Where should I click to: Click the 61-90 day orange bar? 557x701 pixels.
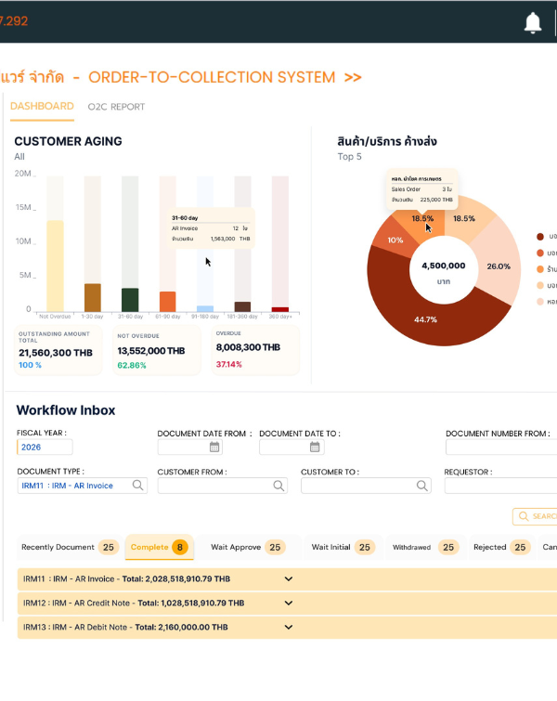point(168,302)
